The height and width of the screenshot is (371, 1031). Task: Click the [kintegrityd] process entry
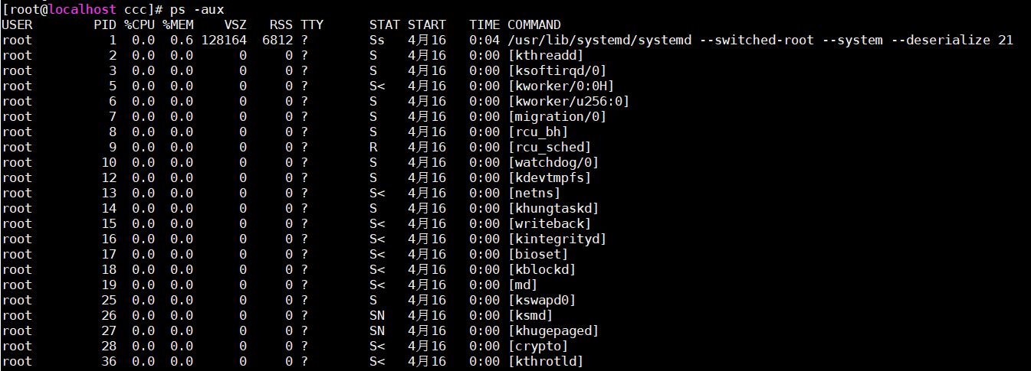557,239
